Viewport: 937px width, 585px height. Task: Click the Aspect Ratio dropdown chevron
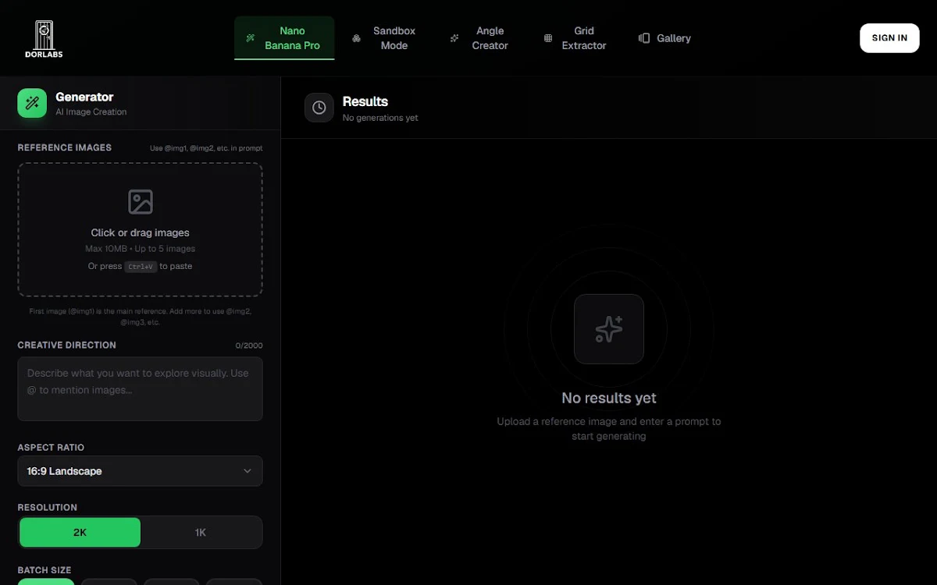coord(248,471)
